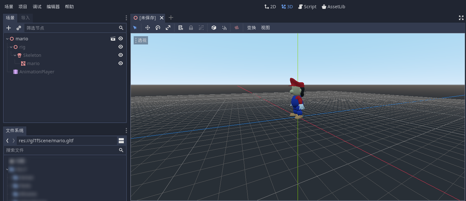Open the list-selectable-nodes tool icon
This screenshot has width=466, height=201.
pyautogui.click(x=181, y=28)
